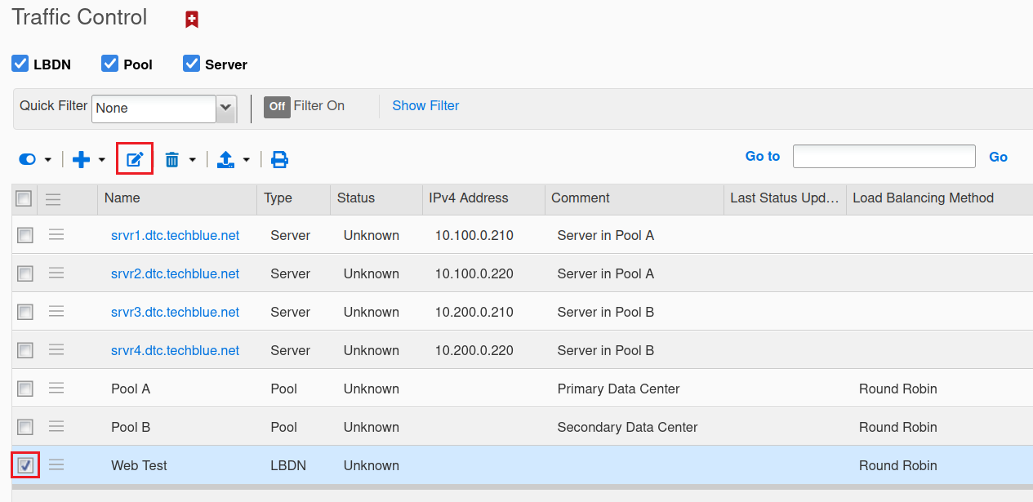Click the red bookmark icon beside Traffic Control
1033x502 pixels.
(191, 18)
